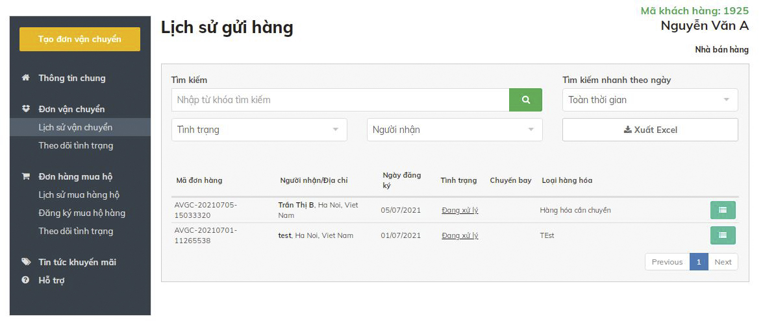Click the tags icon beside Tin tức khuyến mãi
763x321 pixels.
26,262
